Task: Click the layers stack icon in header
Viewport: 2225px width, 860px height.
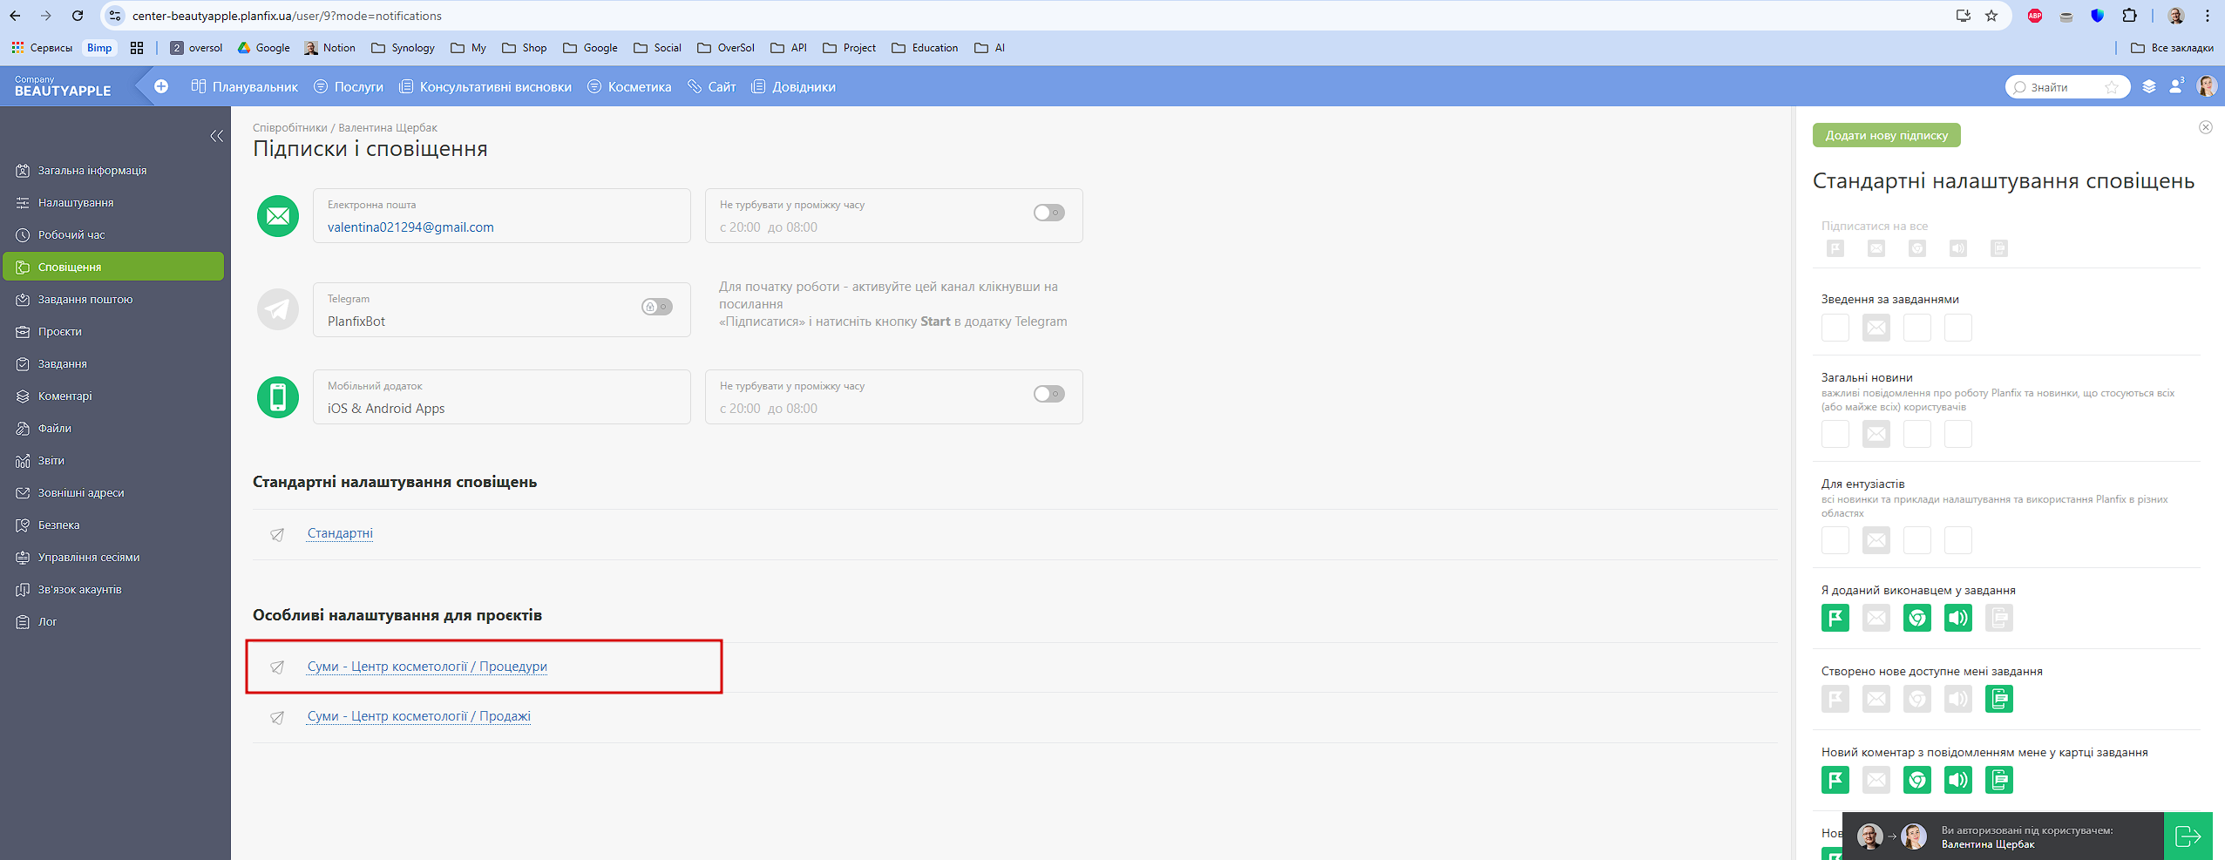Action: 2149,86
